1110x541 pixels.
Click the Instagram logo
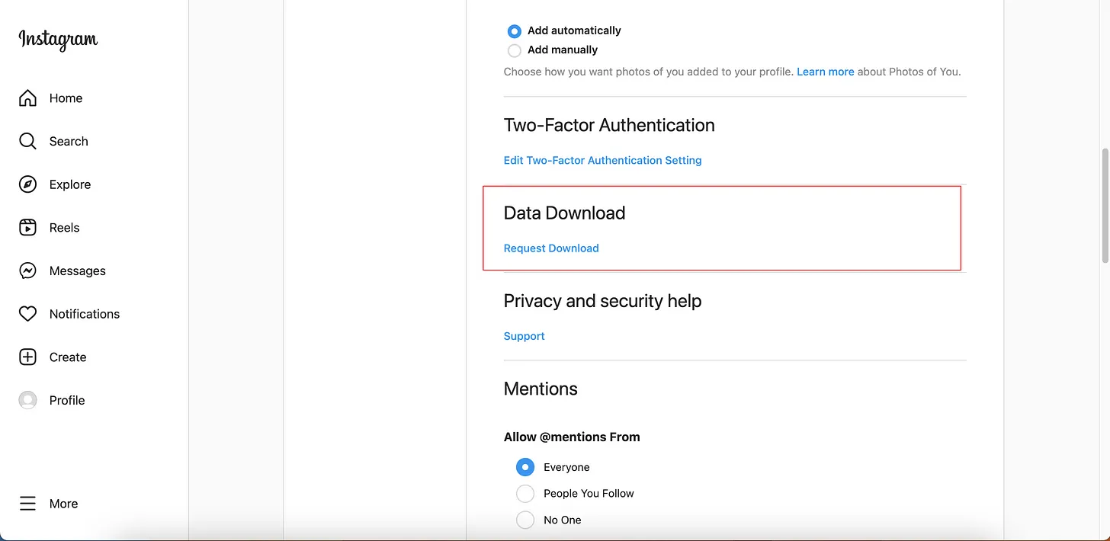(58, 40)
